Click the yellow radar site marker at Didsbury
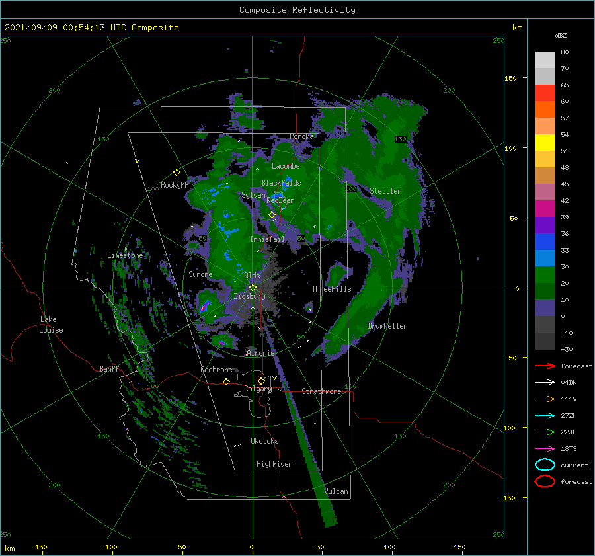The width and height of the screenshot is (595, 556). coord(253,288)
